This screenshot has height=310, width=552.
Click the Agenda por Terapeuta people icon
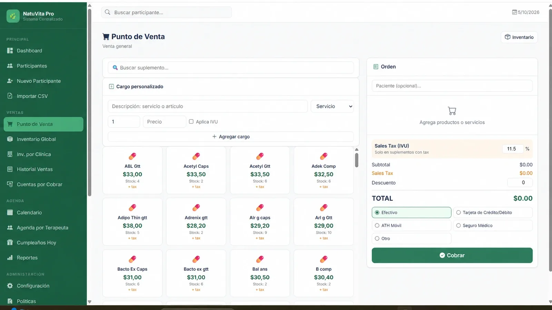(10, 228)
